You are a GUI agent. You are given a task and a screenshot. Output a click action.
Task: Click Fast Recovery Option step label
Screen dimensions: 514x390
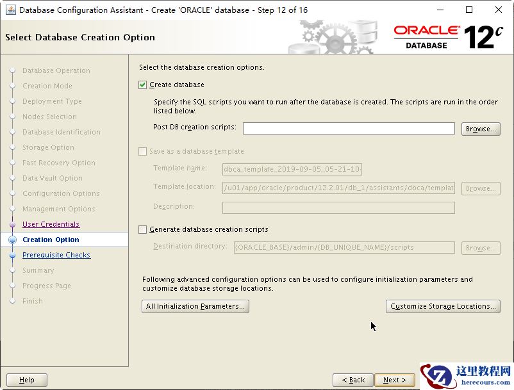tap(59, 163)
